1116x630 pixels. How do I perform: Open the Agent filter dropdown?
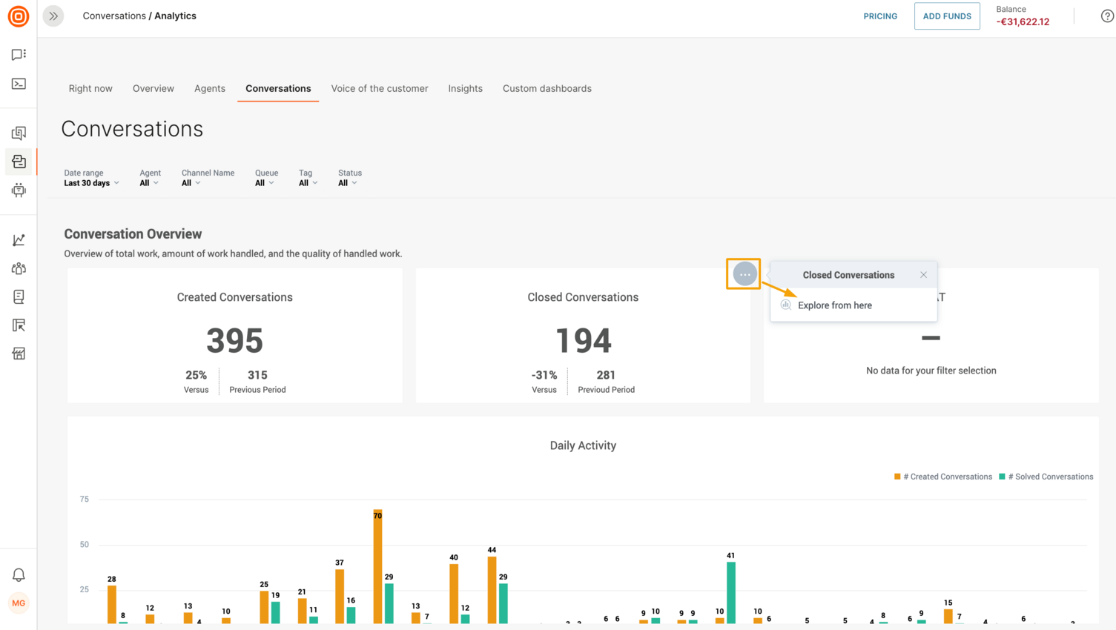click(150, 182)
